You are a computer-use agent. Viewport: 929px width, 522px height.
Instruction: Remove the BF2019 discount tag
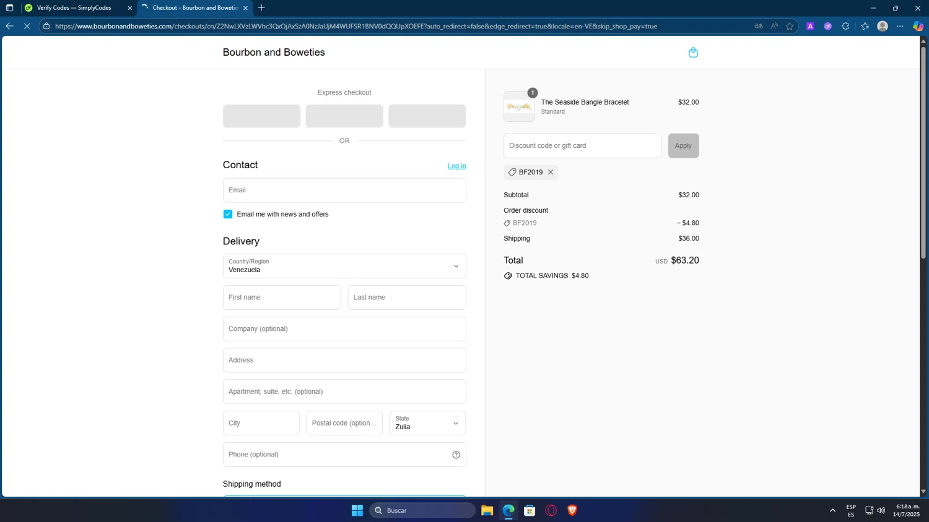551,172
